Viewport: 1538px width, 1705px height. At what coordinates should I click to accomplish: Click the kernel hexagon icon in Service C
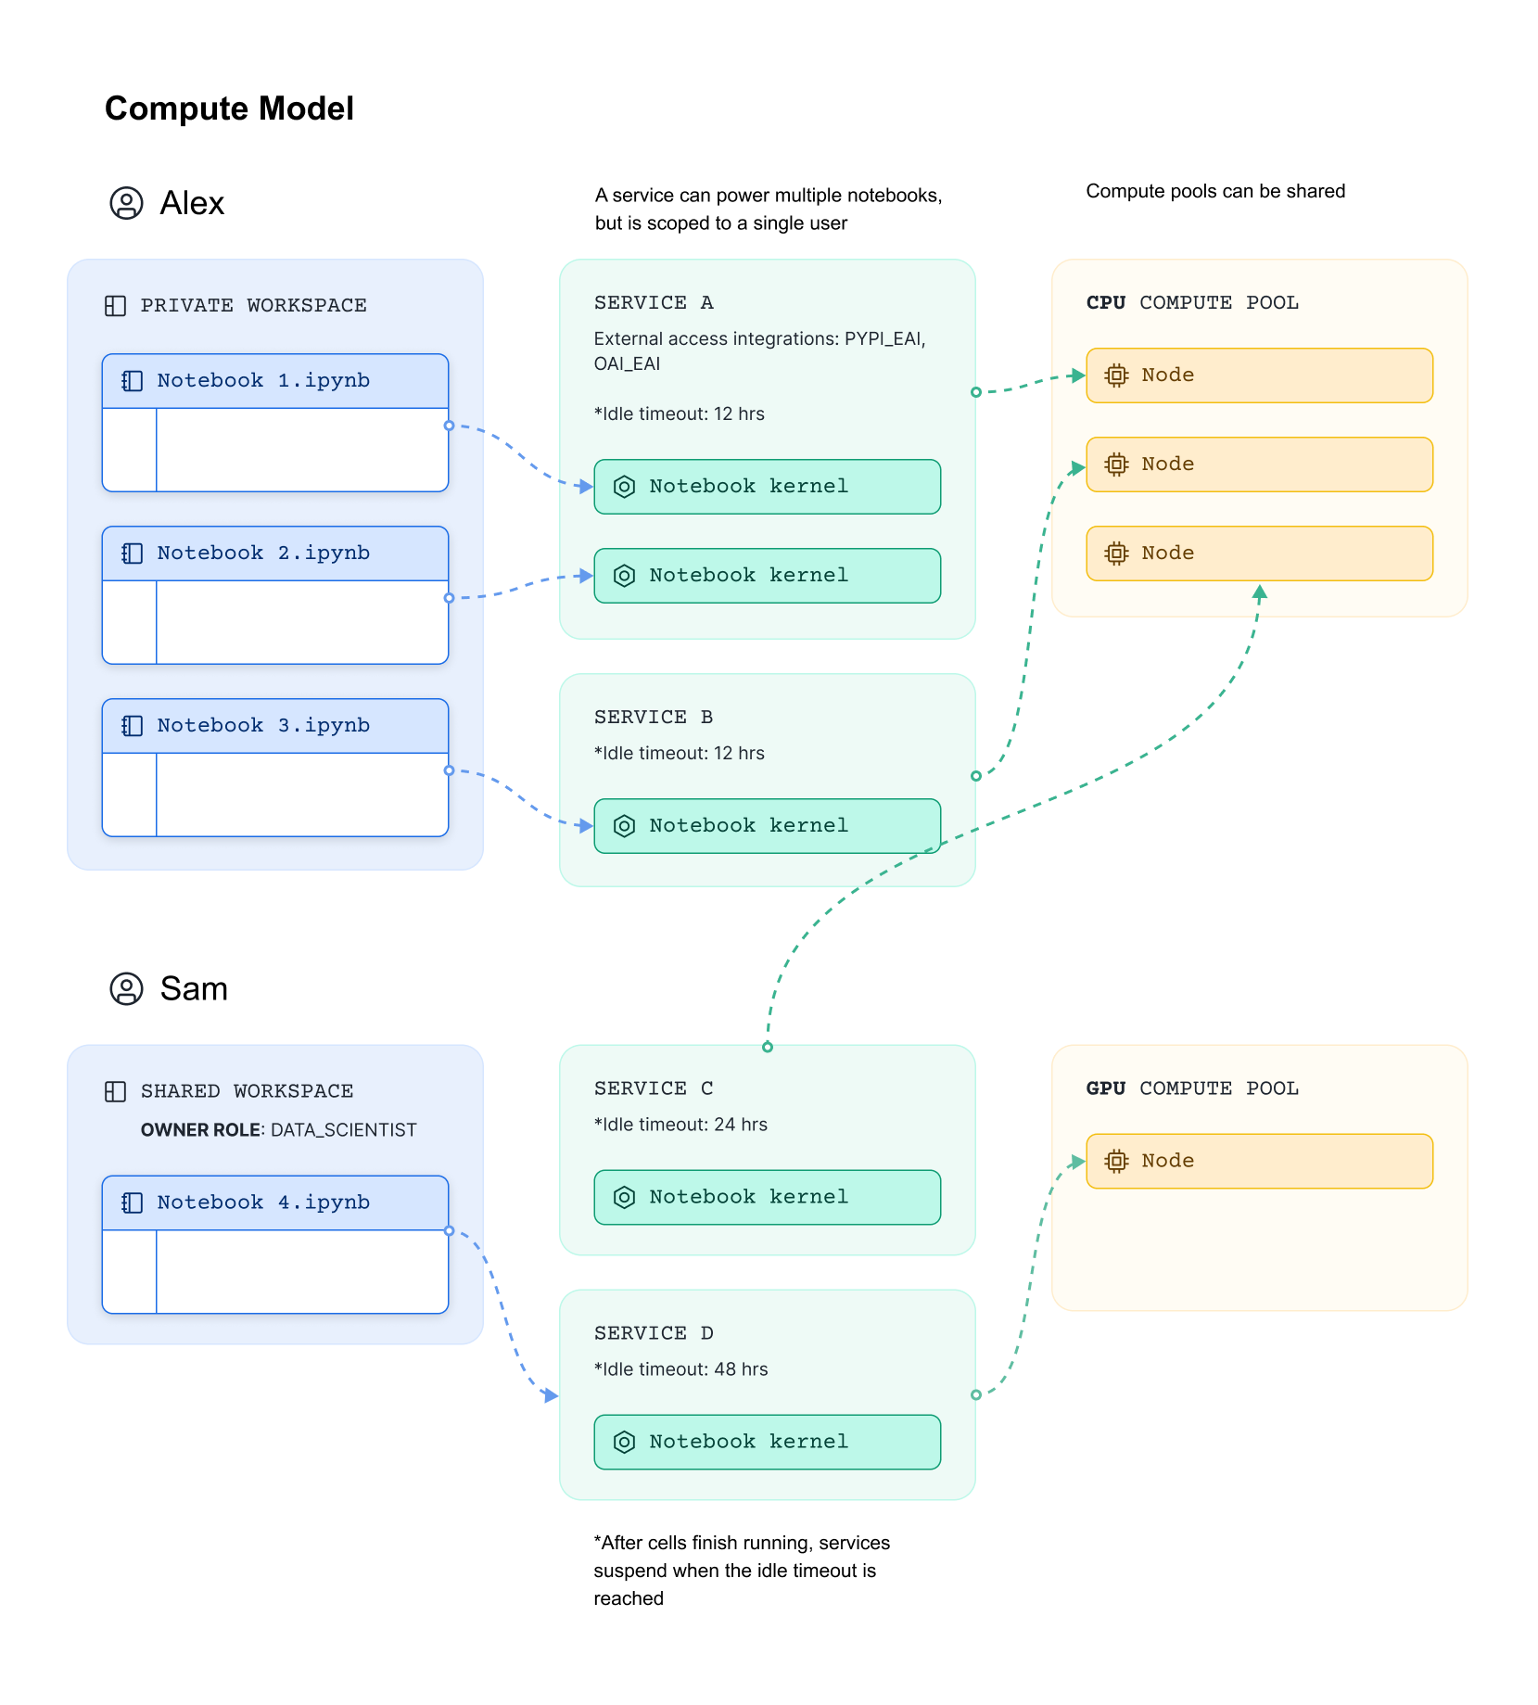pos(625,1197)
